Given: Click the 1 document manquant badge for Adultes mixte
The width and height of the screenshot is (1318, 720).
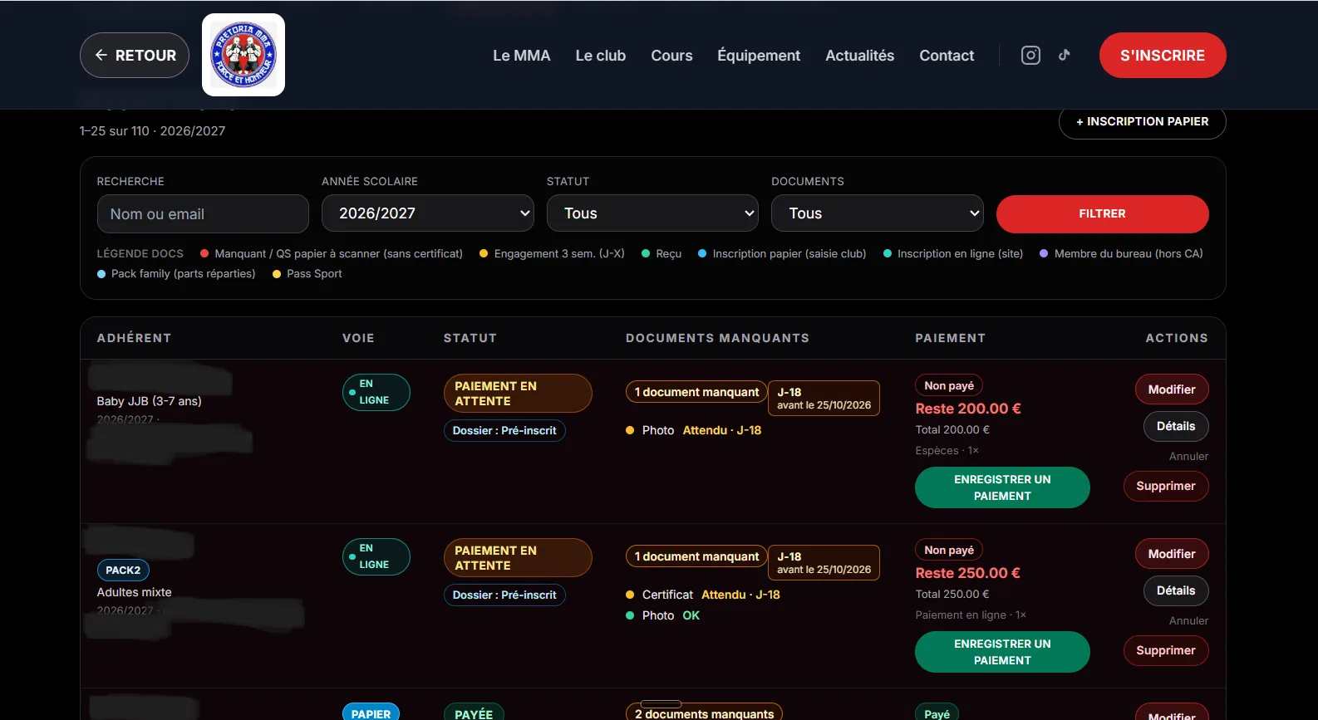Looking at the screenshot, I should pyautogui.click(x=696, y=556).
